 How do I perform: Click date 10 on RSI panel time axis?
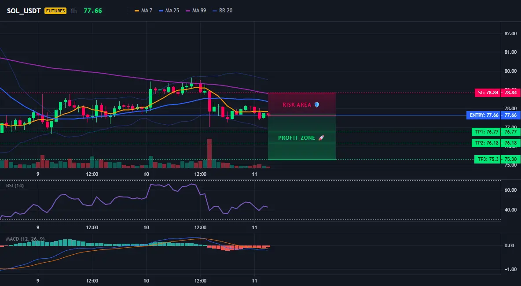tap(146, 227)
